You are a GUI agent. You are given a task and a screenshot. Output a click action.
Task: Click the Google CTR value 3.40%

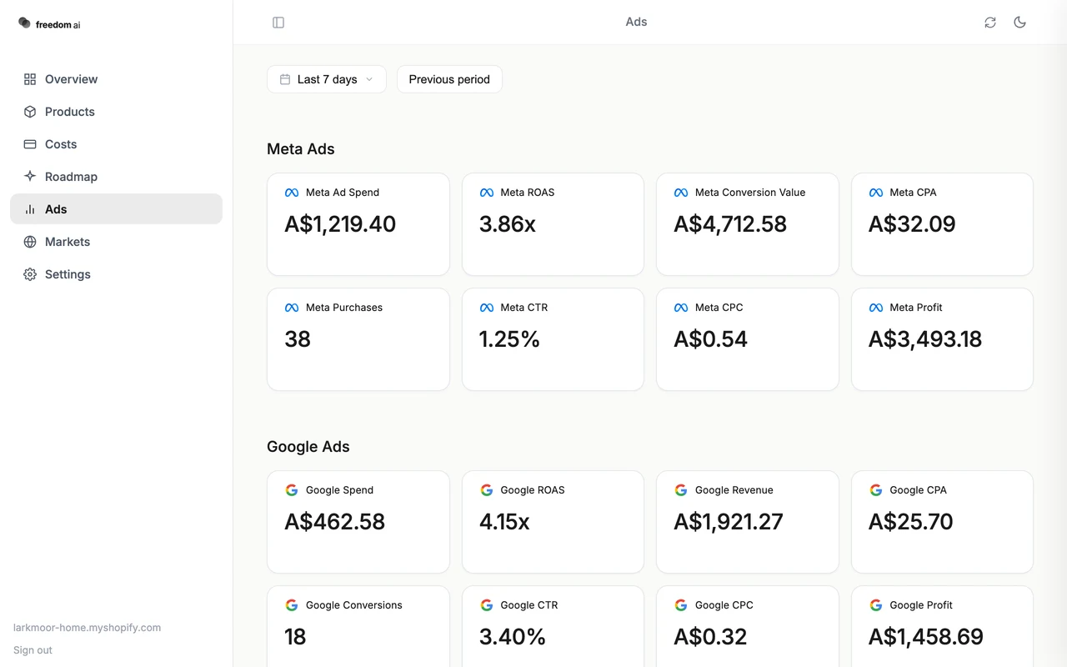pyautogui.click(x=513, y=637)
